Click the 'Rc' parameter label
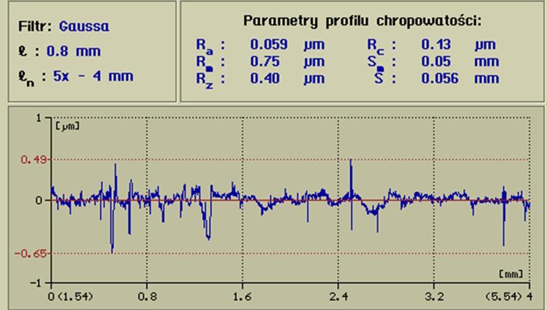The image size is (547, 310). coord(375,46)
